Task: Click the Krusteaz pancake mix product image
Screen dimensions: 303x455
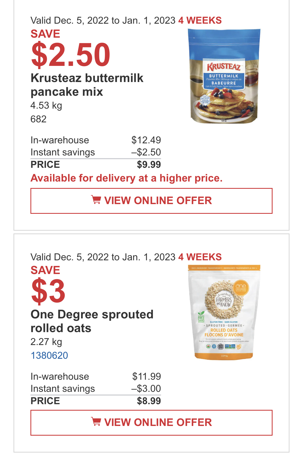Action: point(224,76)
